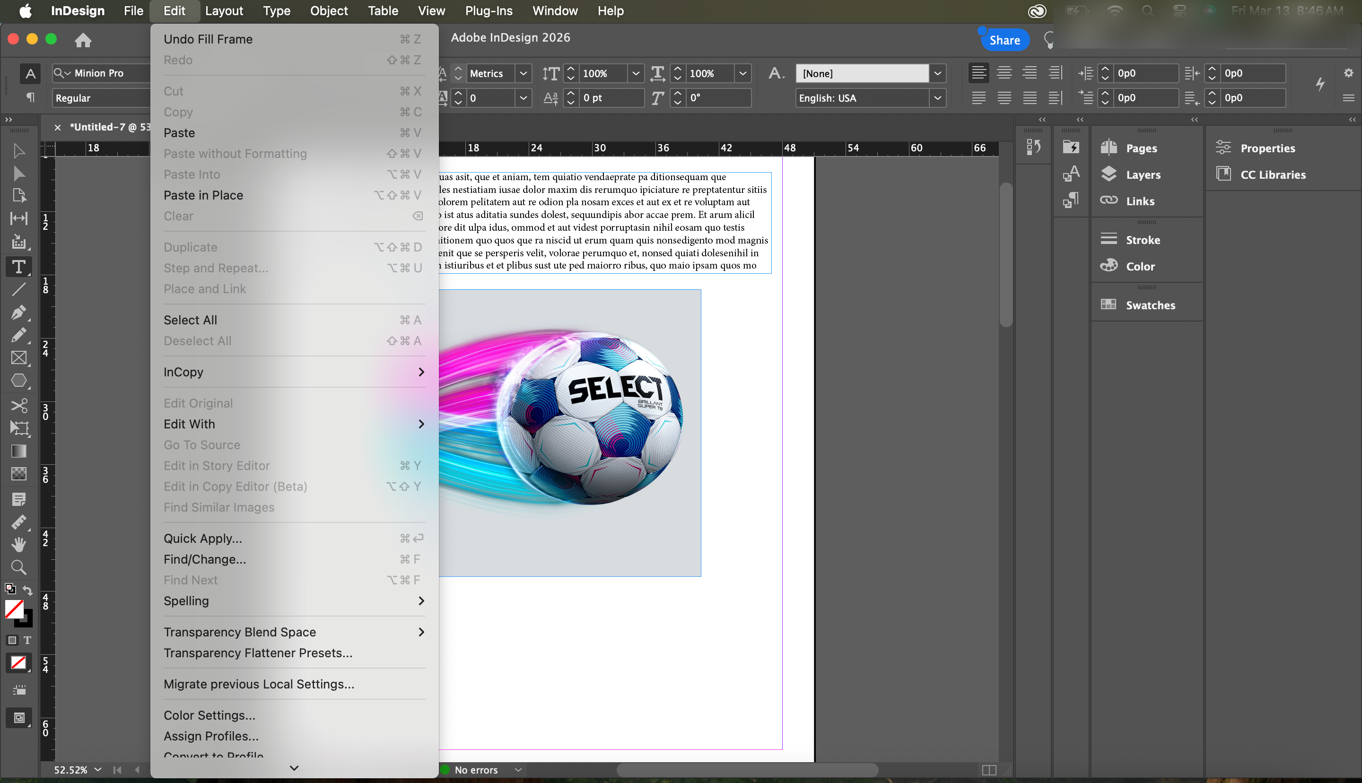Open the English: USA language dropdown
This screenshot has height=783, width=1362.
tap(937, 98)
